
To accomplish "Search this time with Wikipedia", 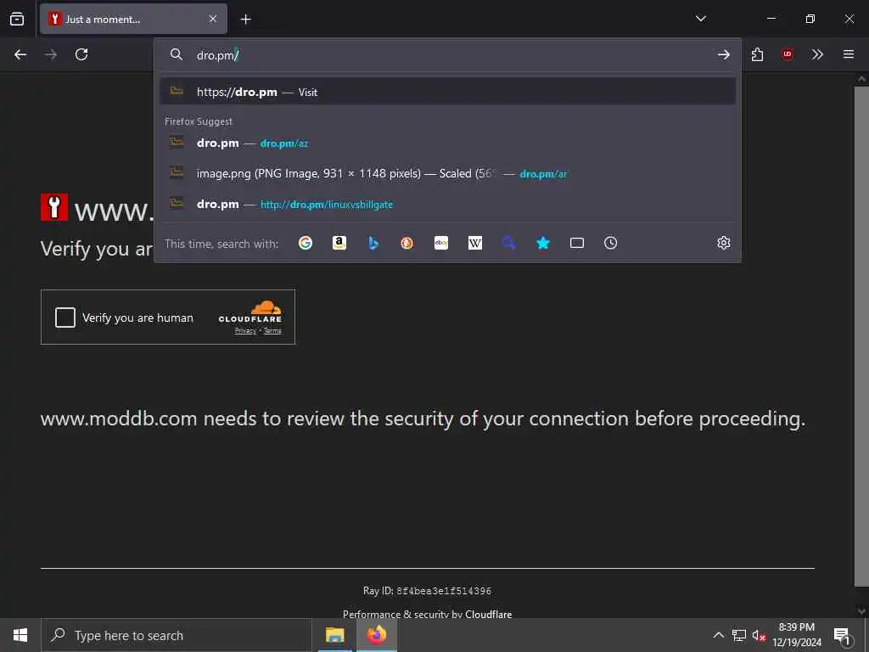I will click(x=475, y=243).
